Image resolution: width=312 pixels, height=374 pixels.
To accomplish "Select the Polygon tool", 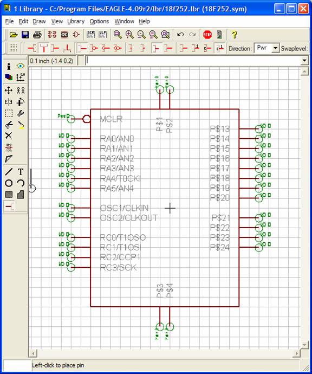I will point(21,195).
